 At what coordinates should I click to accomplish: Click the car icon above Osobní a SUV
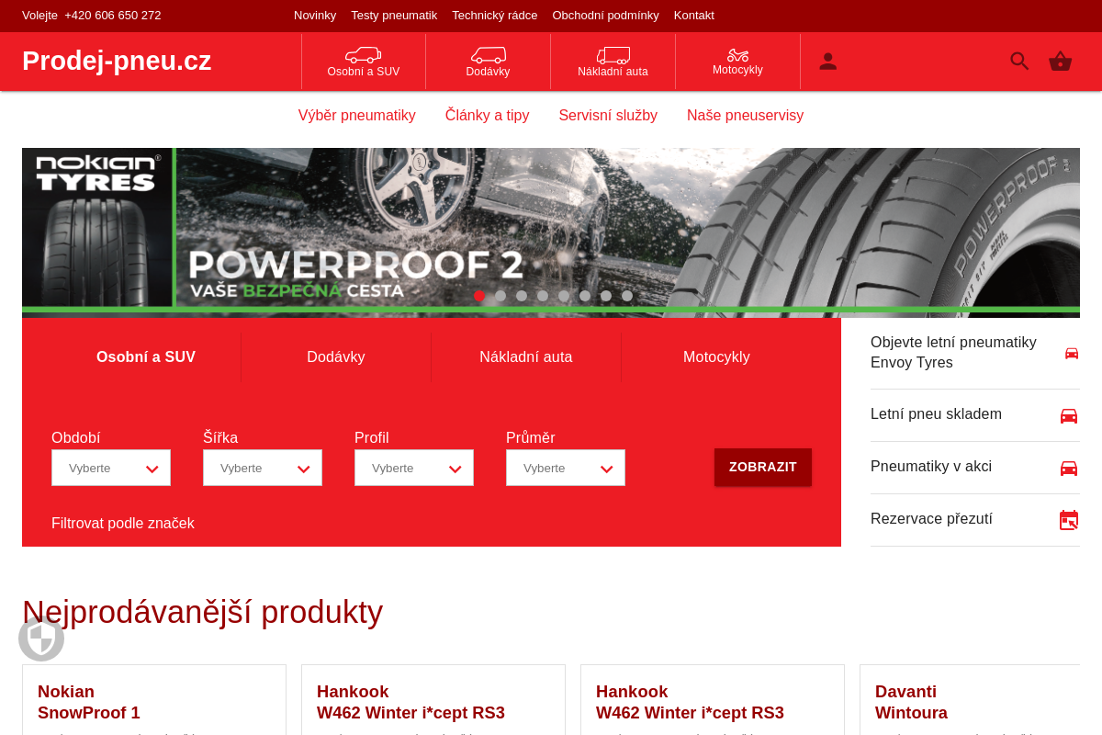[x=364, y=55]
